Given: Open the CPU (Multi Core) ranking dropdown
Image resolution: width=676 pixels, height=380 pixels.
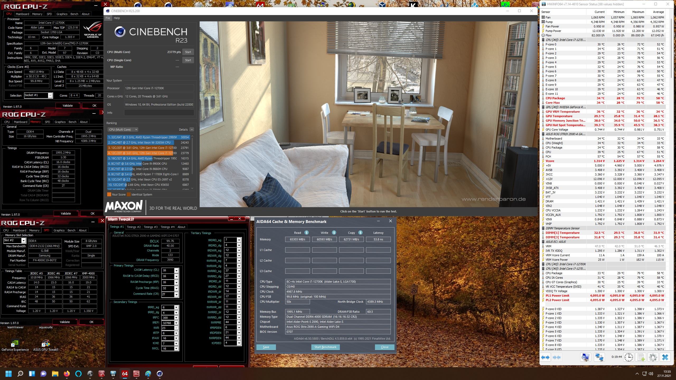Looking at the screenshot, I should [x=123, y=130].
